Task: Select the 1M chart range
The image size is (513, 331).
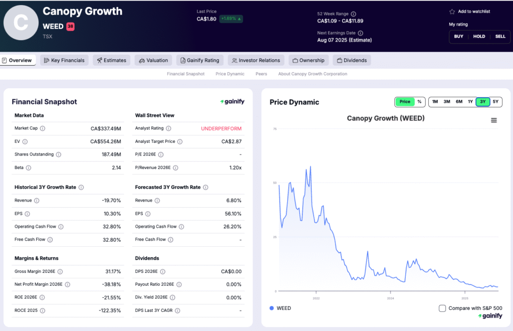Action: [x=435, y=102]
